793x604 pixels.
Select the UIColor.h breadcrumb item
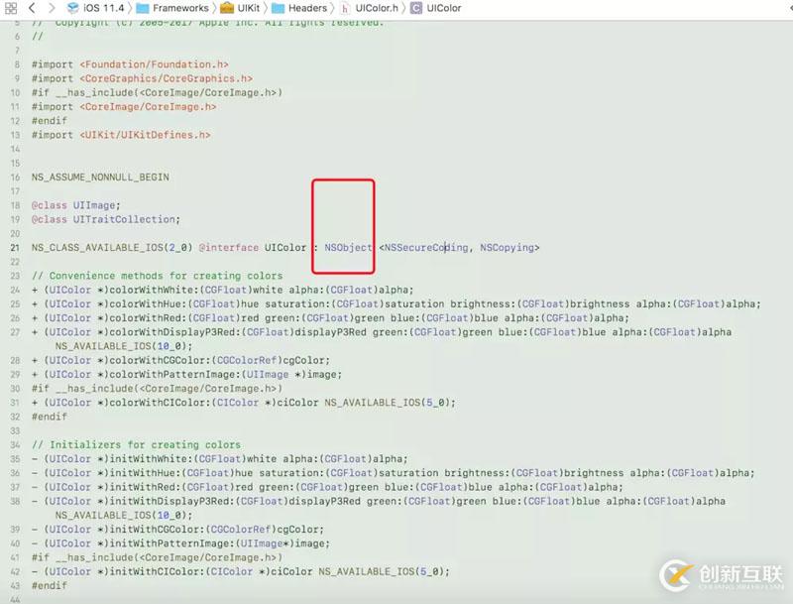click(x=377, y=8)
